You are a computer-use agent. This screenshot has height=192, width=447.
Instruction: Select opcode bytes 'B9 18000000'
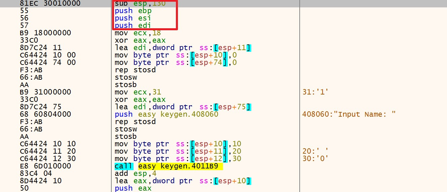pos(45,33)
